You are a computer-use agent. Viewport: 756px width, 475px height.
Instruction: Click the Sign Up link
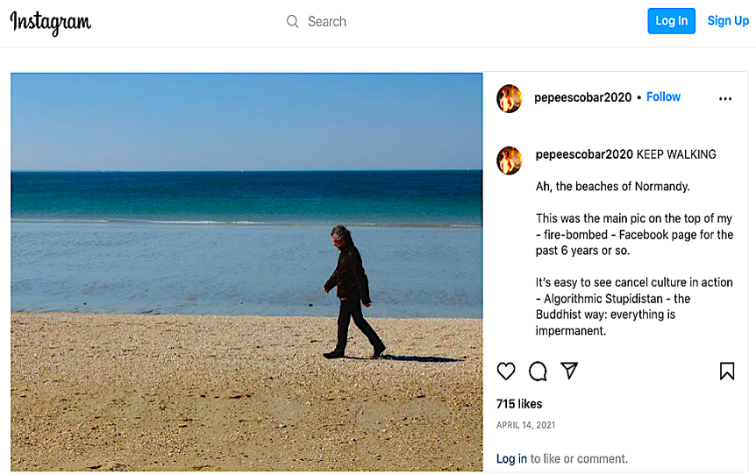click(x=728, y=21)
